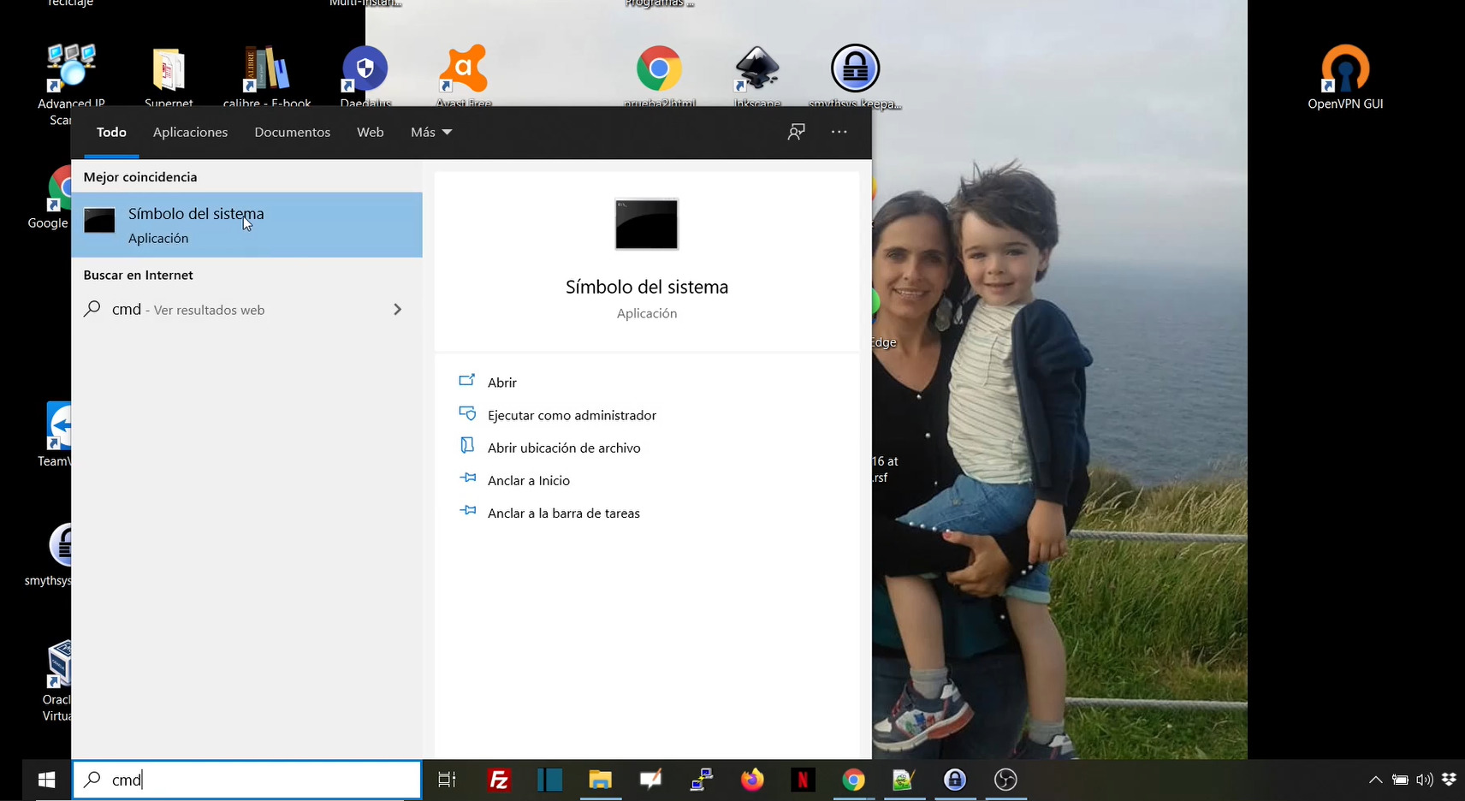This screenshot has height=801, width=1465.
Task: Expand the cmd web results arrow
Action: (397, 310)
